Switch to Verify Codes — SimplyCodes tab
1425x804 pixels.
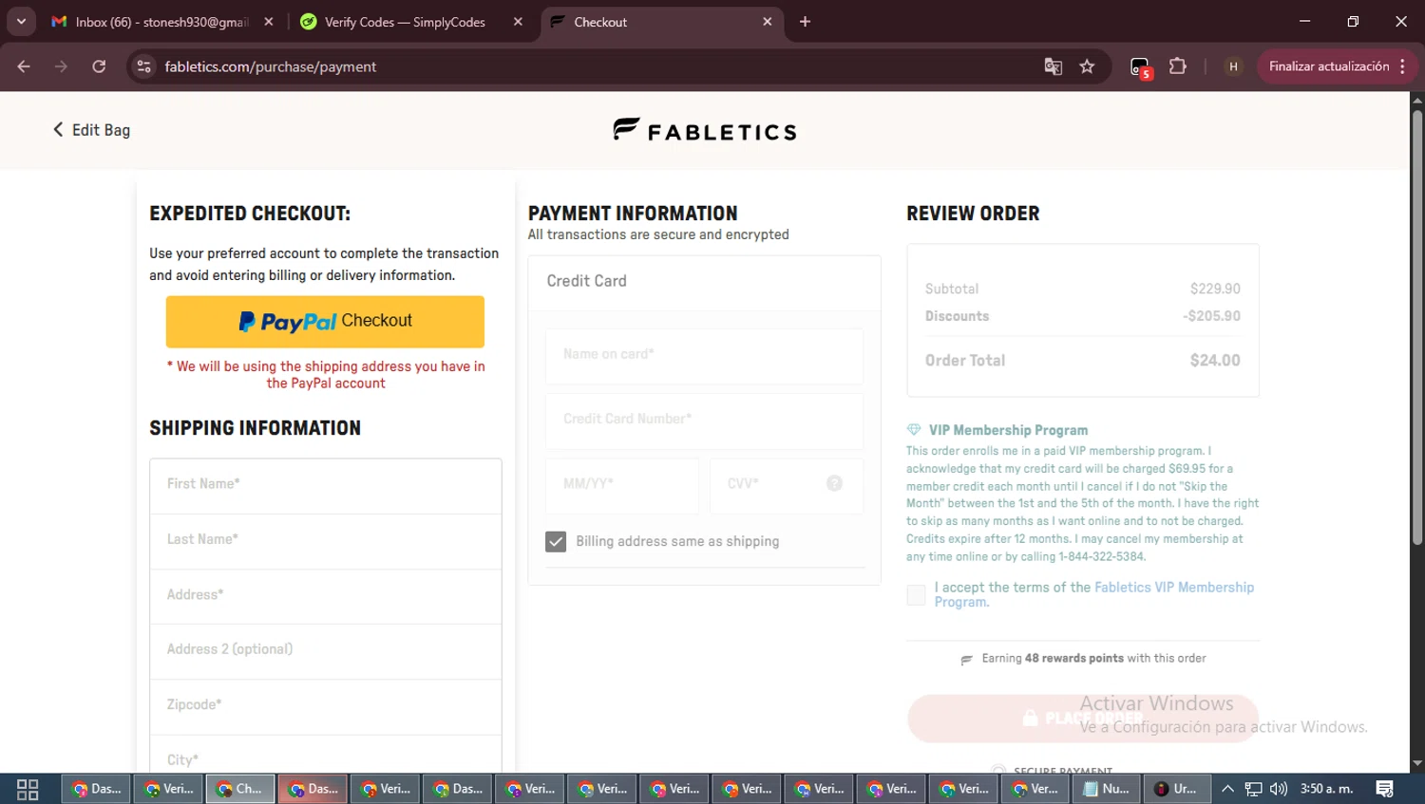click(x=412, y=22)
